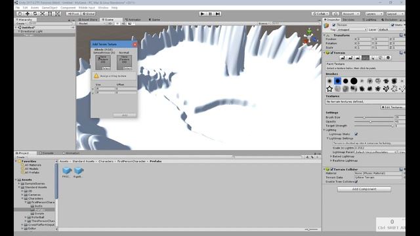Select Smooth Height terrain tool icon
420x236 pixels.
pyautogui.click(x=358, y=58)
